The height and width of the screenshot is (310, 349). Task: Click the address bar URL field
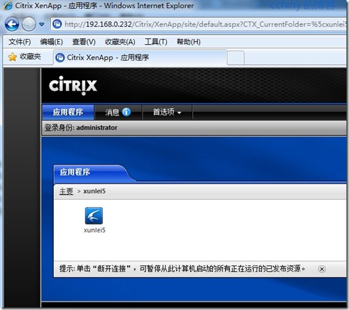[204, 24]
